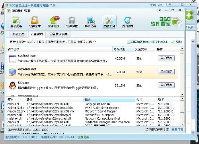Viewport: 199px width, 144px height.
Task: Click Network Connections Shell description
Action: point(102,119)
